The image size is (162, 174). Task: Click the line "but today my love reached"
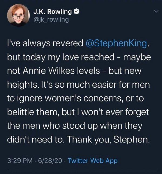pos(61,57)
